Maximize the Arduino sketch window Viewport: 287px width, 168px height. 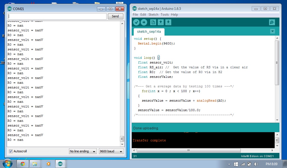[x=265, y=8]
